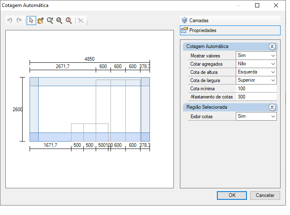This screenshot has height=215, width=290.
Task: Open the Mostrar valores dropdown
Action: pyautogui.click(x=256, y=55)
